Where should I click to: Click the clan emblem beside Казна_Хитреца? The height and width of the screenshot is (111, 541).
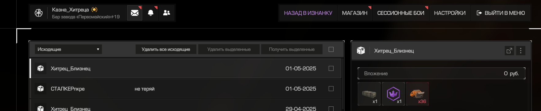point(39,13)
